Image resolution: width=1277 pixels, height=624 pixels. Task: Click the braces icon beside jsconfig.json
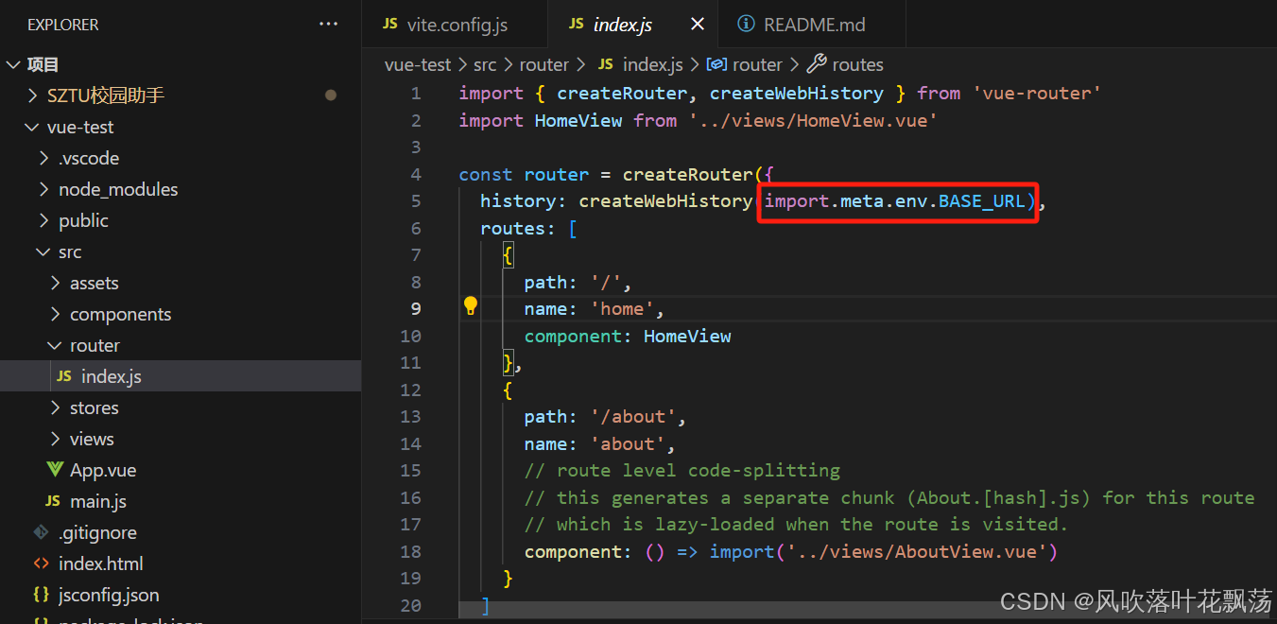point(41,595)
